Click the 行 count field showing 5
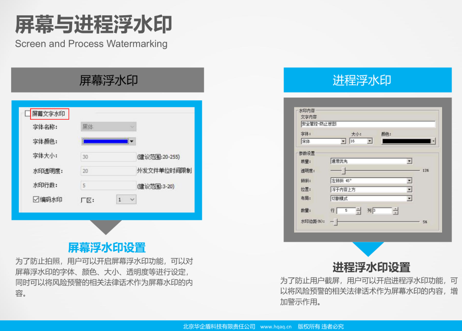This screenshot has width=462, height=331. point(346,210)
